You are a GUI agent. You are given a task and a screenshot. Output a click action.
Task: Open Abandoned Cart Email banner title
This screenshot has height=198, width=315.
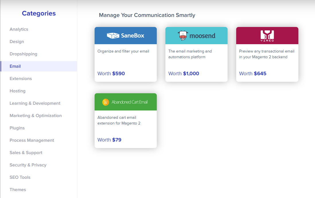pos(130,102)
